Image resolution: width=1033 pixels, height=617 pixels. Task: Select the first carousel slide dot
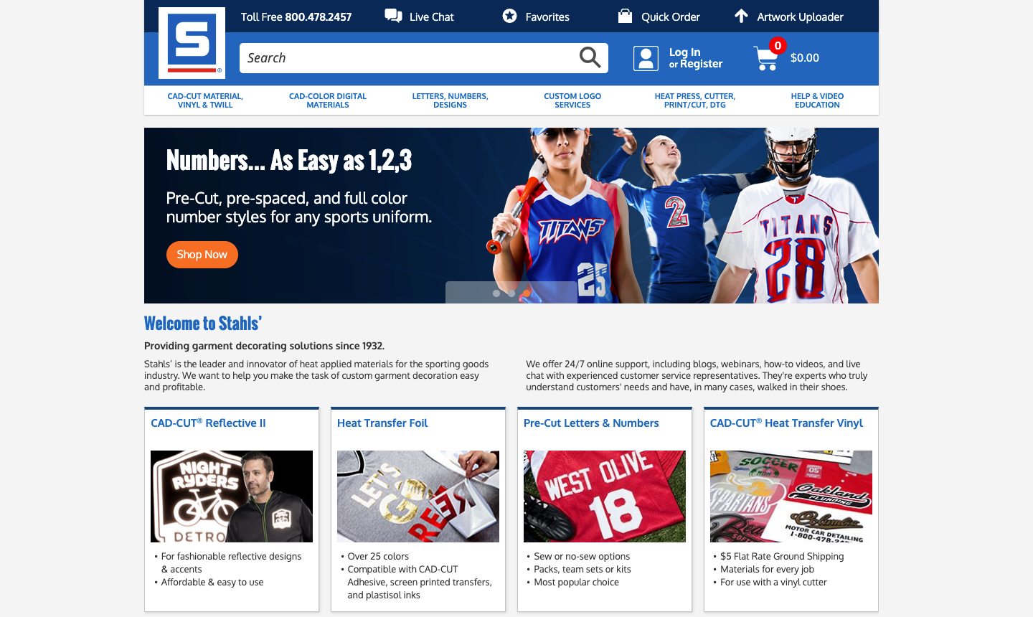point(496,293)
